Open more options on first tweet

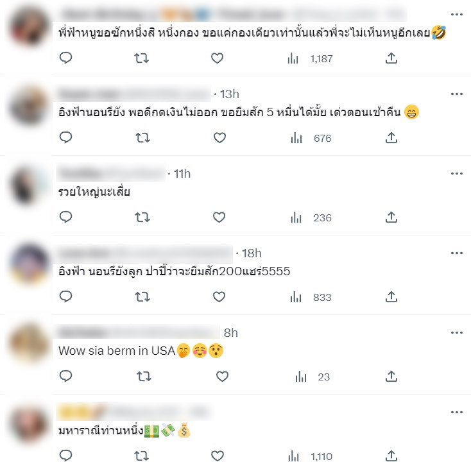point(457,14)
